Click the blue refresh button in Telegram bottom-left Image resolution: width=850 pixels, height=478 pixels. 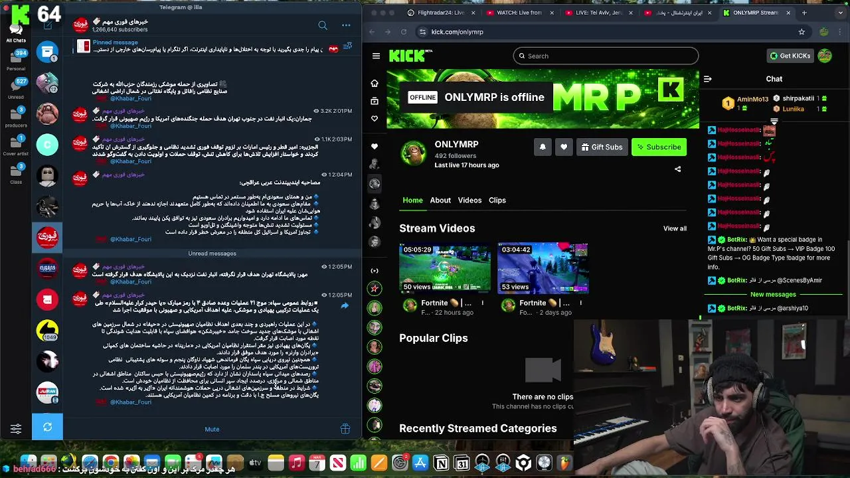(x=47, y=427)
